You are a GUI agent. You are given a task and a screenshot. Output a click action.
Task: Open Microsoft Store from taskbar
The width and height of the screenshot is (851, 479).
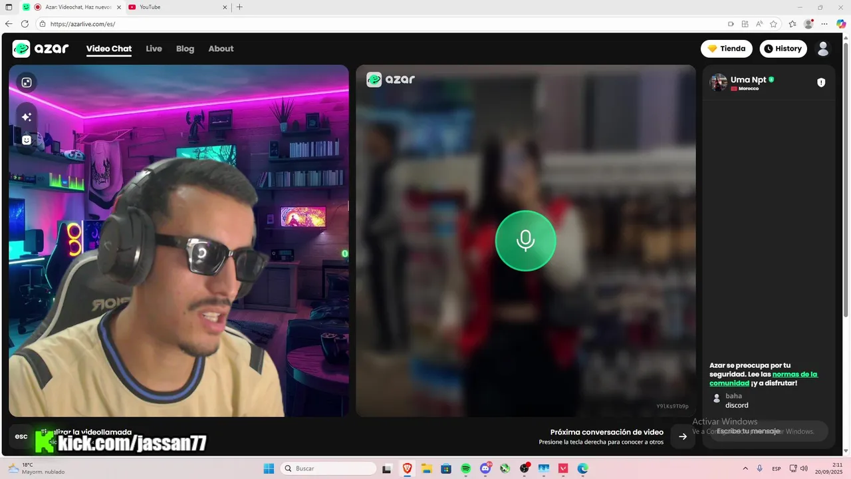[446, 468]
